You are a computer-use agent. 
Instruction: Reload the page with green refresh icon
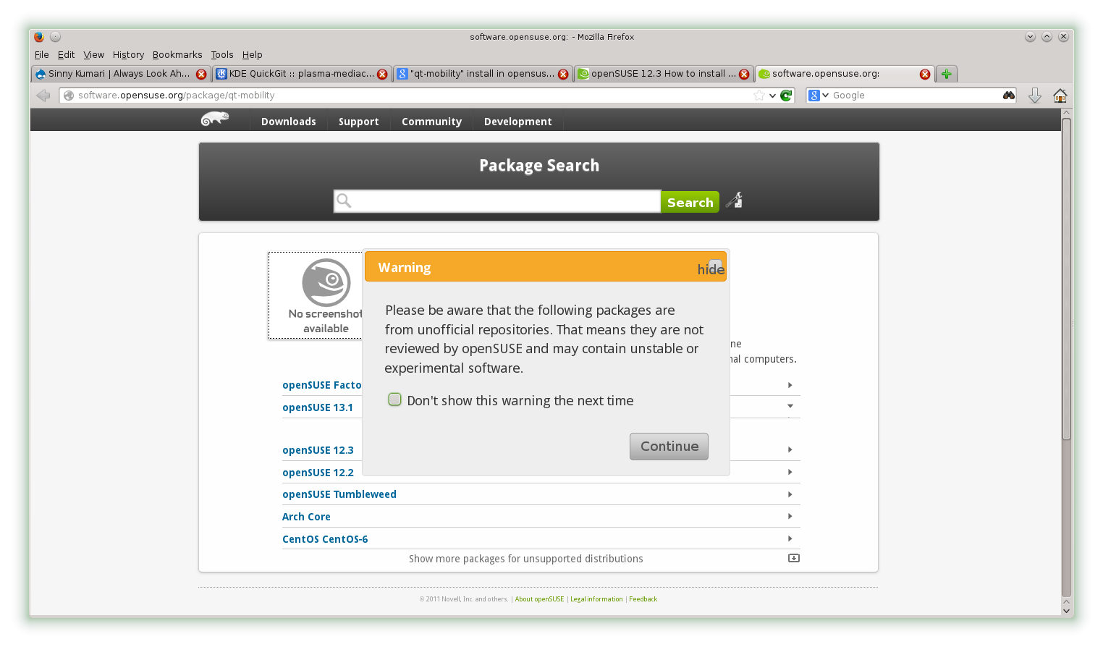pyautogui.click(x=786, y=96)
